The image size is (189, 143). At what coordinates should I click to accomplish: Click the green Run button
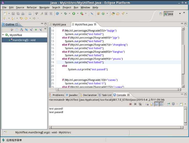pos(74,14)
